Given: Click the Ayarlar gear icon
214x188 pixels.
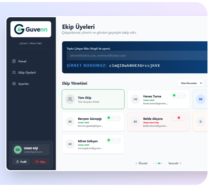Looking at the screenshot, I should point(14,84).
